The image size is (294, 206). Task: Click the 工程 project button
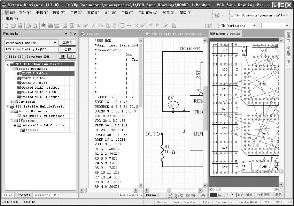point(67,50)
